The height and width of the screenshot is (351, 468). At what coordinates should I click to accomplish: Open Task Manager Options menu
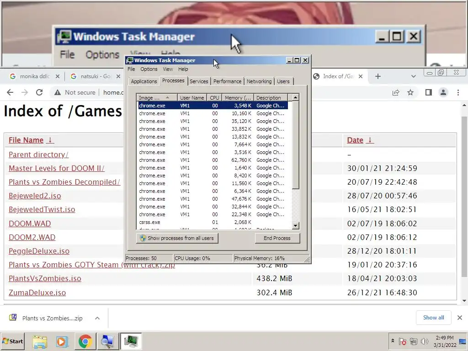click(149, 69)
